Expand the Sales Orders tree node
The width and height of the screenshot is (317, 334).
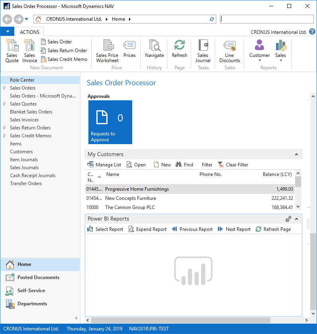[x=4, y=88]
